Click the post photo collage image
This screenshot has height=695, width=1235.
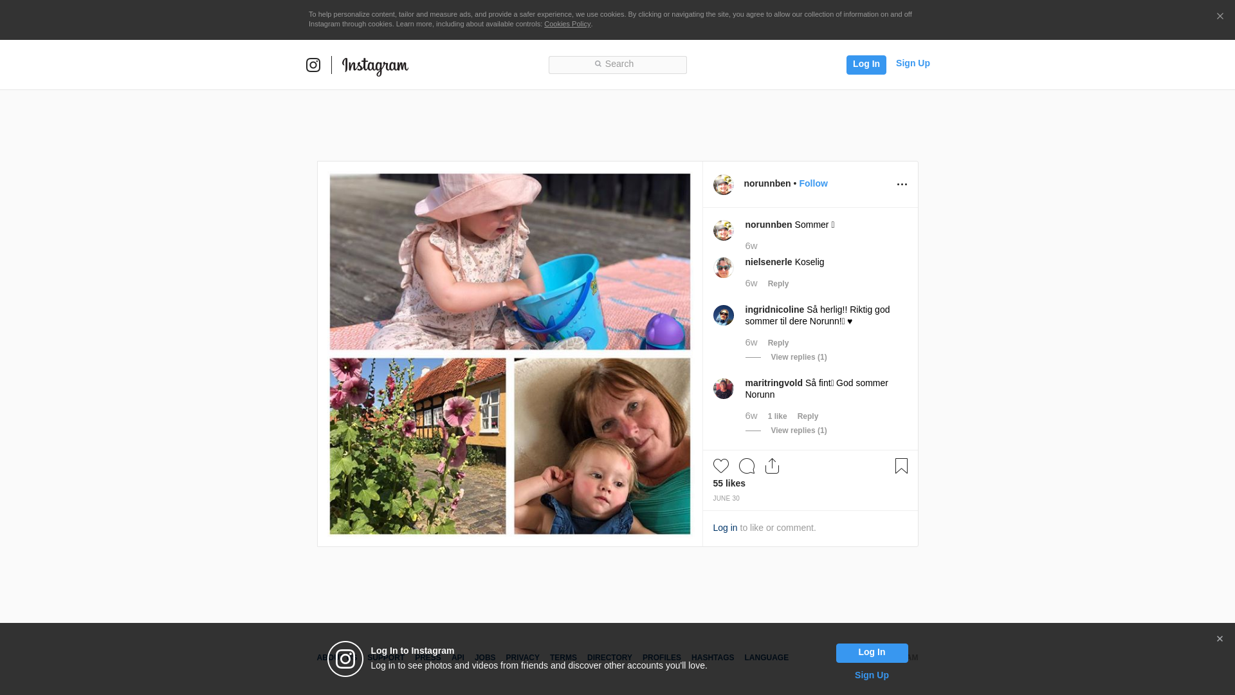point(510,354)
